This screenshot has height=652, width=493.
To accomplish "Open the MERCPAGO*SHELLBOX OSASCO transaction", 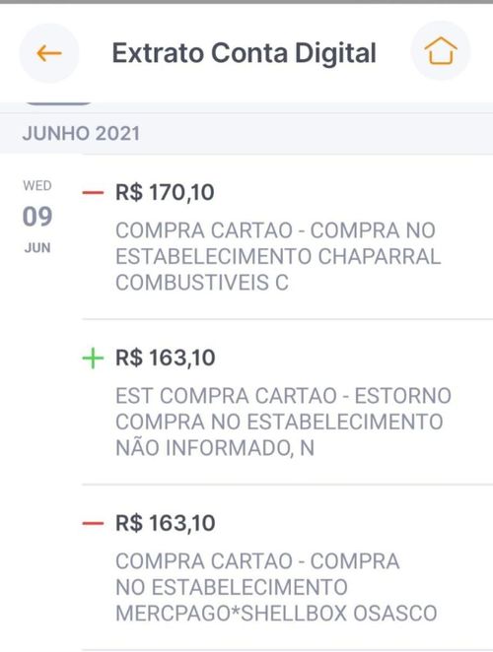I will [276, 587].
